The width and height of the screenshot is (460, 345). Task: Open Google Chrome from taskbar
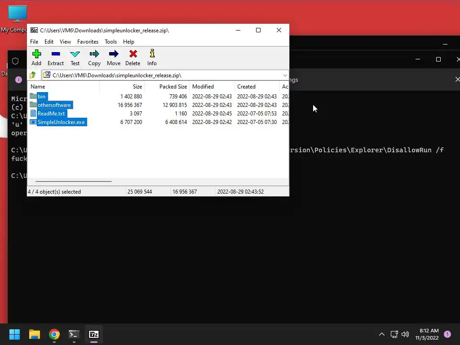point(54,334)
